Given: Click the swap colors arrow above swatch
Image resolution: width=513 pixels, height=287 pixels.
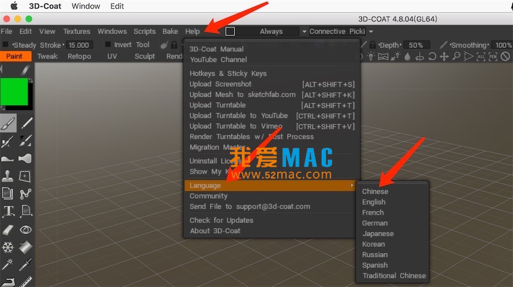Looking at the screenshot, I should tap(30, 80).
